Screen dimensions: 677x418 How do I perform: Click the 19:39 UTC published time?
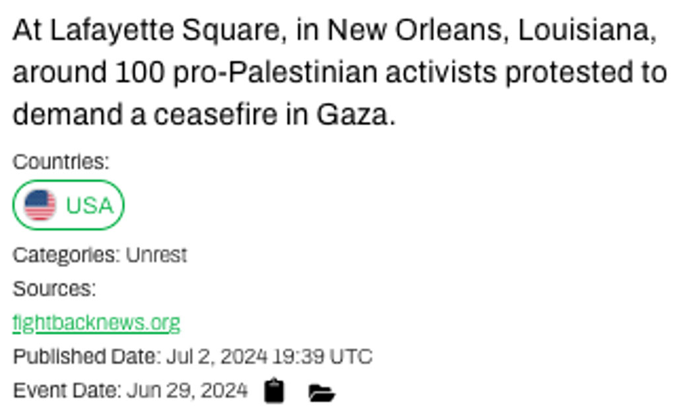[323, 357]
